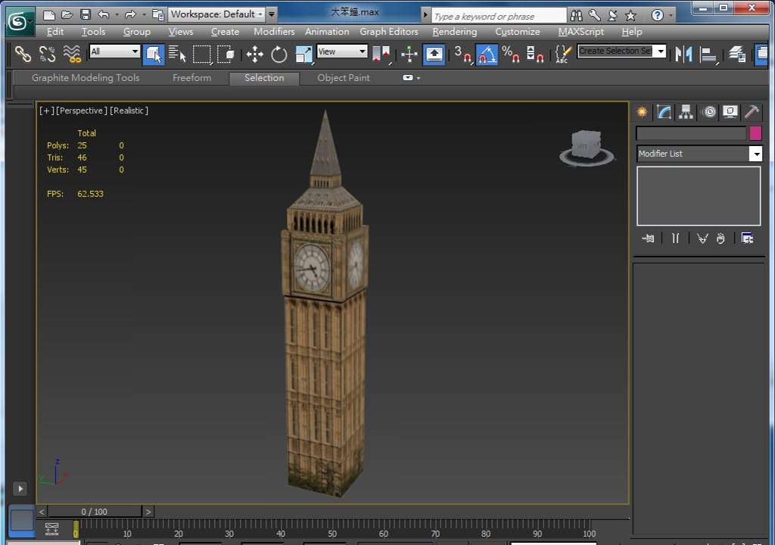The height and width of the screenshot is (545, 775).
Task: Click the magenta object color swatch
Action: [755, 133]
